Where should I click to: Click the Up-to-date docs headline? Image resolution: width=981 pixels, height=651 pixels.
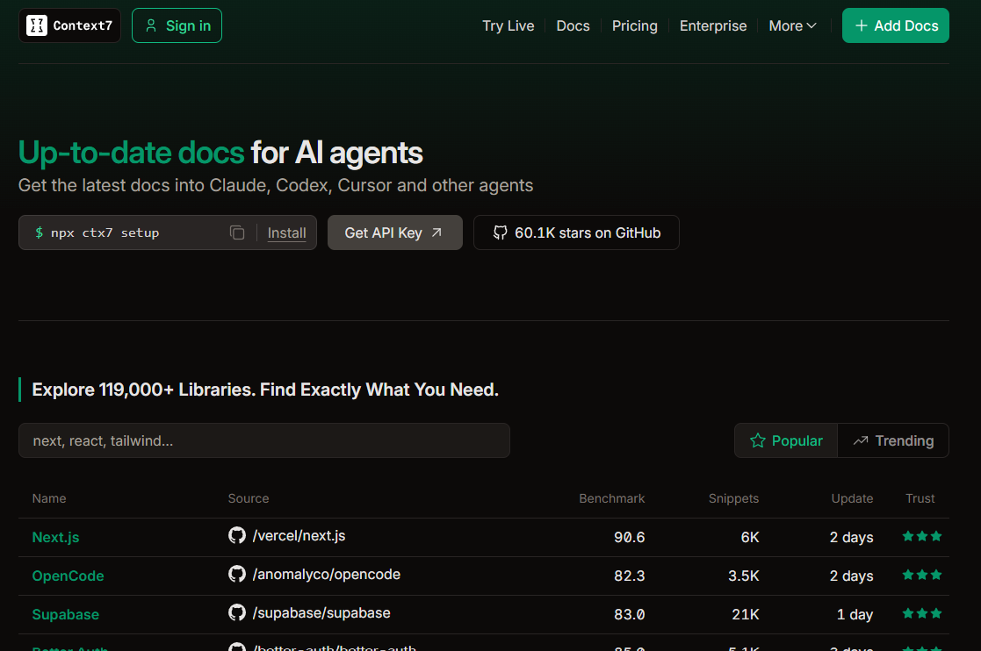[220, 153]
